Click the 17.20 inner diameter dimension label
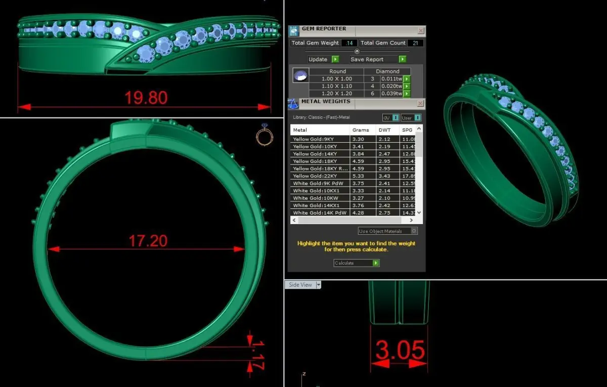 pyautogui.click(x=148, y=241)
